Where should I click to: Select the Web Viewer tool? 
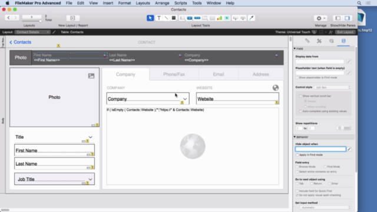pos(227,18)
